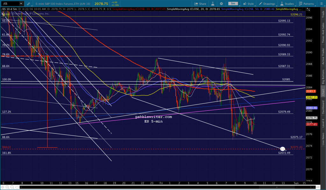
Task: Click the yellow truncated SimpleMovingAvg label
Action: pyautogui.click(x=288, y=9)
